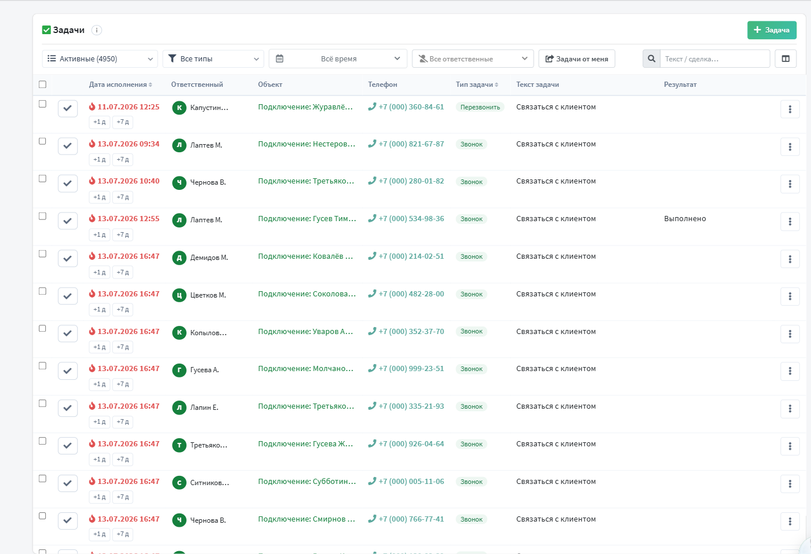Image resolution: width=811 pixels, height=554 pixels.
Task: Select all tasks with header checkbox
Action: coord(42,85)
